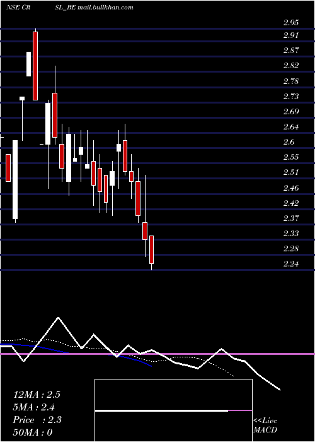Click the 5MA : 2.4 readout
Image resolution: width=315 pixels, height=442 pixels.
click(34, 407)
